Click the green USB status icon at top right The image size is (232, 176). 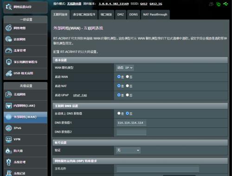(x=226, y=4)
